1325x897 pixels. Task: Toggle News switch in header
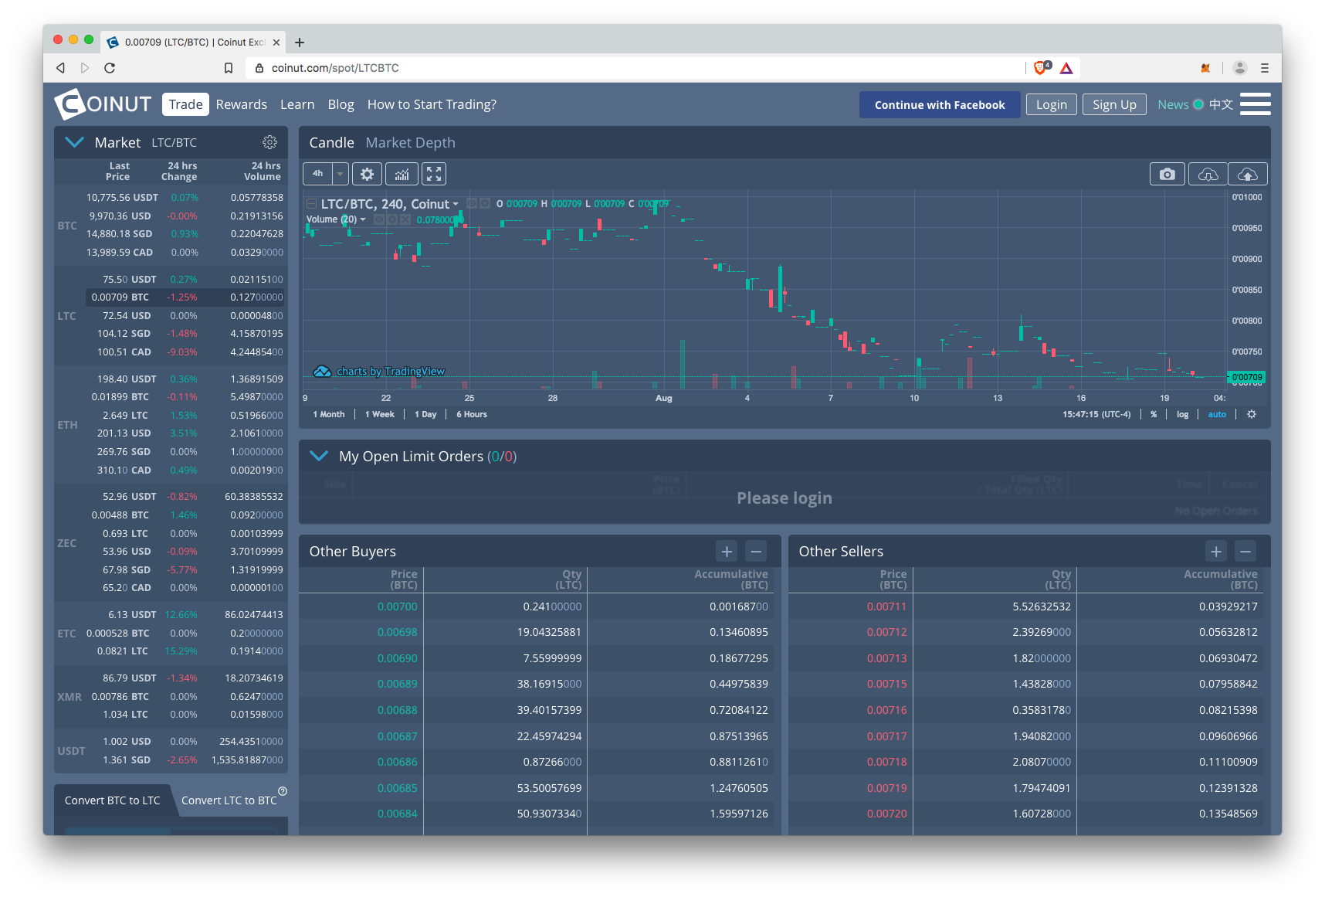pyautogui.click(x=1198, y=104)
